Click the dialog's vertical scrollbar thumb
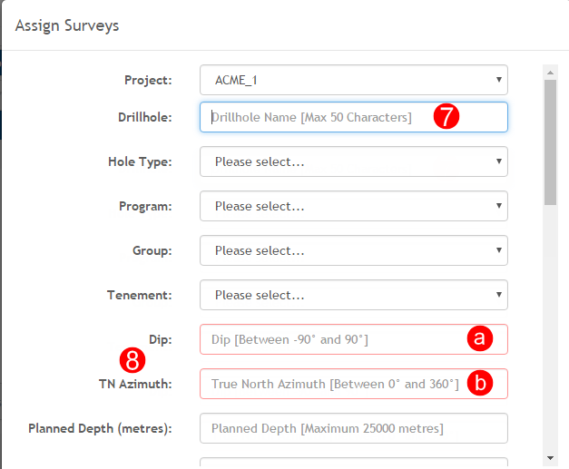Viewport: 569px width, 469px height. (x=550, y=142)
